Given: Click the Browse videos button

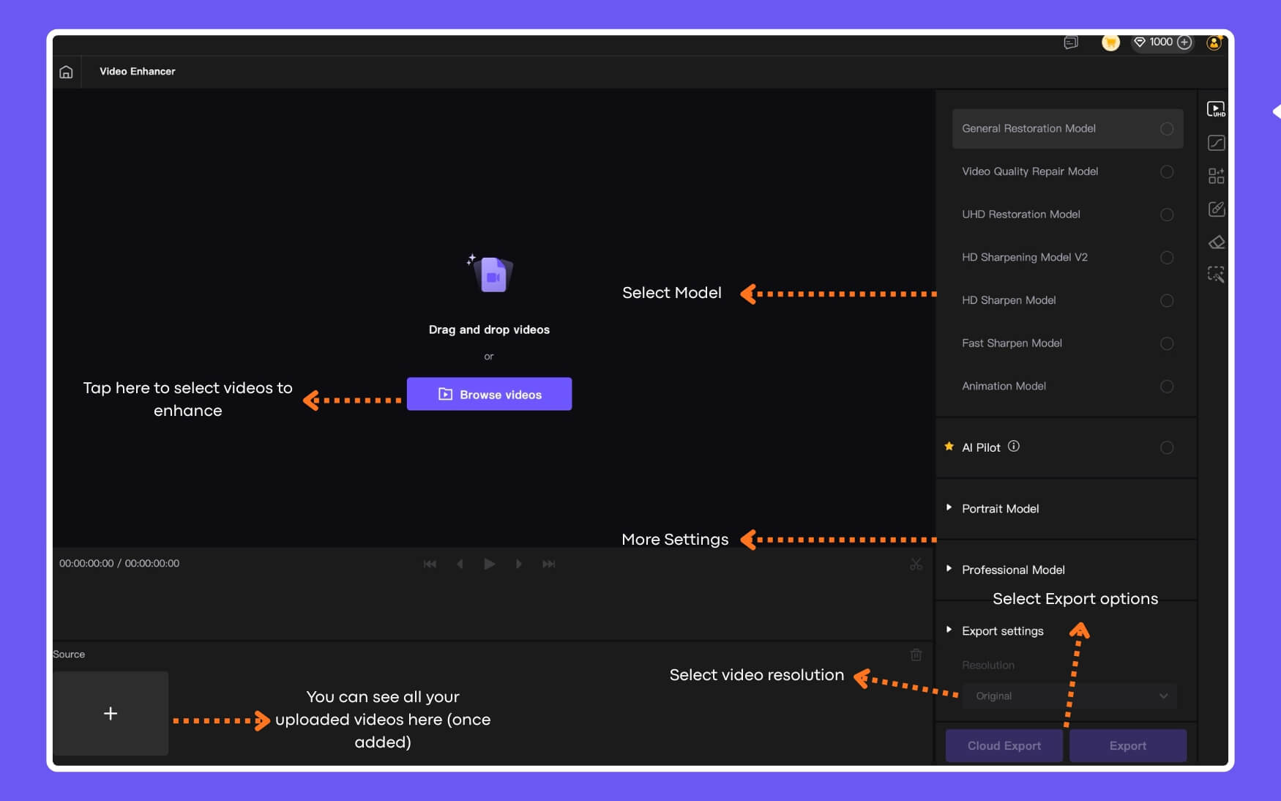Looking at the screenshot, I should [489, 394].
